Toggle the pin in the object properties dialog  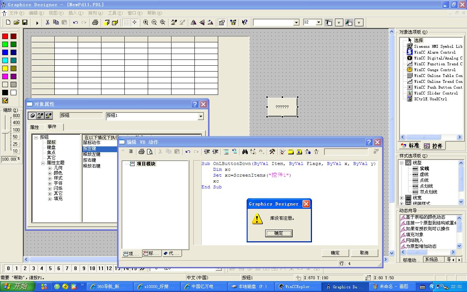(32, 116)
